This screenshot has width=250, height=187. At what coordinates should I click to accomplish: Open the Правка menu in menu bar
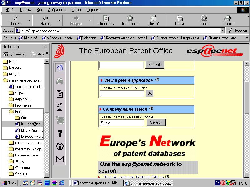[26, 10]
